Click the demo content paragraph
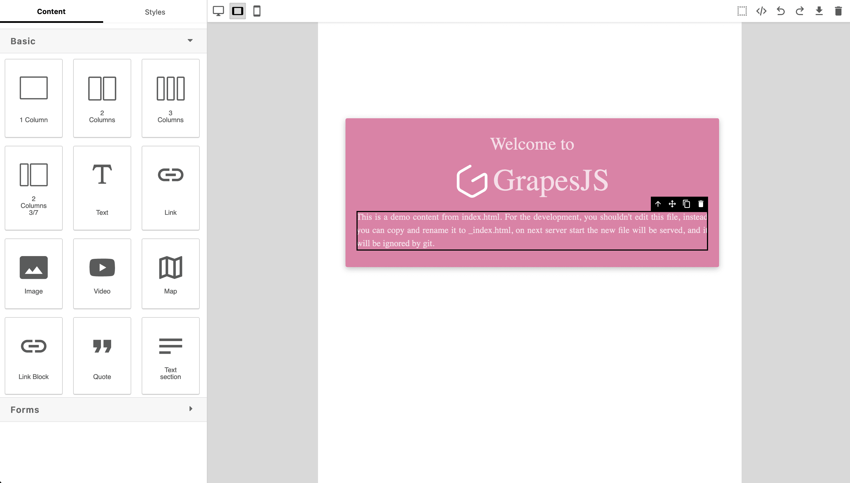The image size is (850, 483). click(x=532, y=230)
